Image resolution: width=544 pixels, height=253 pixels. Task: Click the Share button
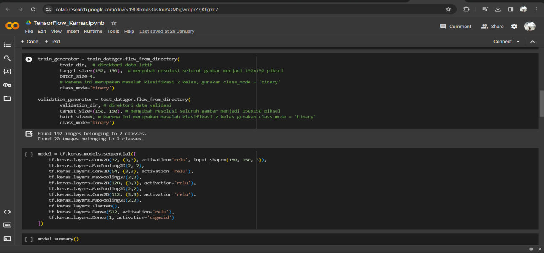pos(492,26)
